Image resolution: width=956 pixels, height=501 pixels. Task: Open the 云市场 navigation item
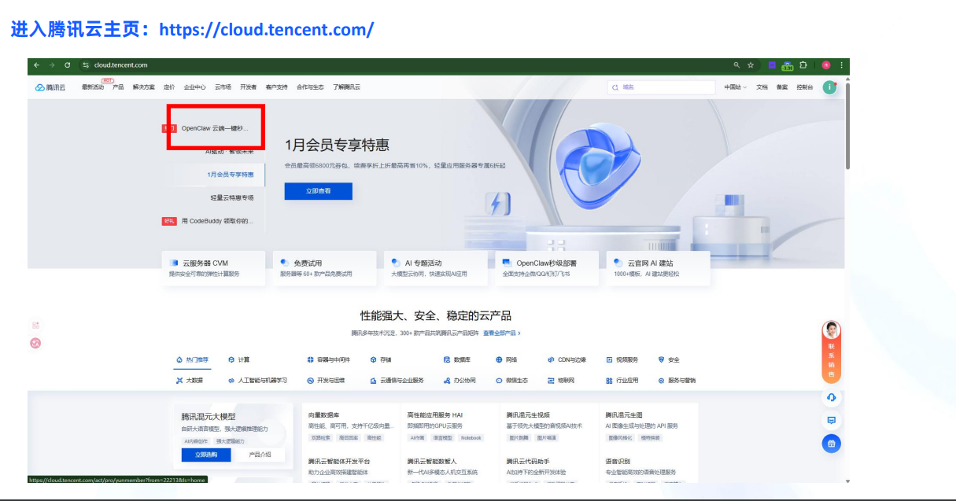point(223,87)
